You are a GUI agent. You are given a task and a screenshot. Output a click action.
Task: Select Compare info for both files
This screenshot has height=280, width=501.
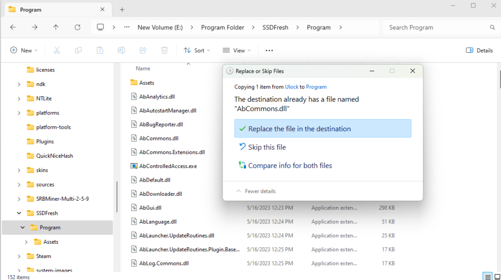point(290,165)
